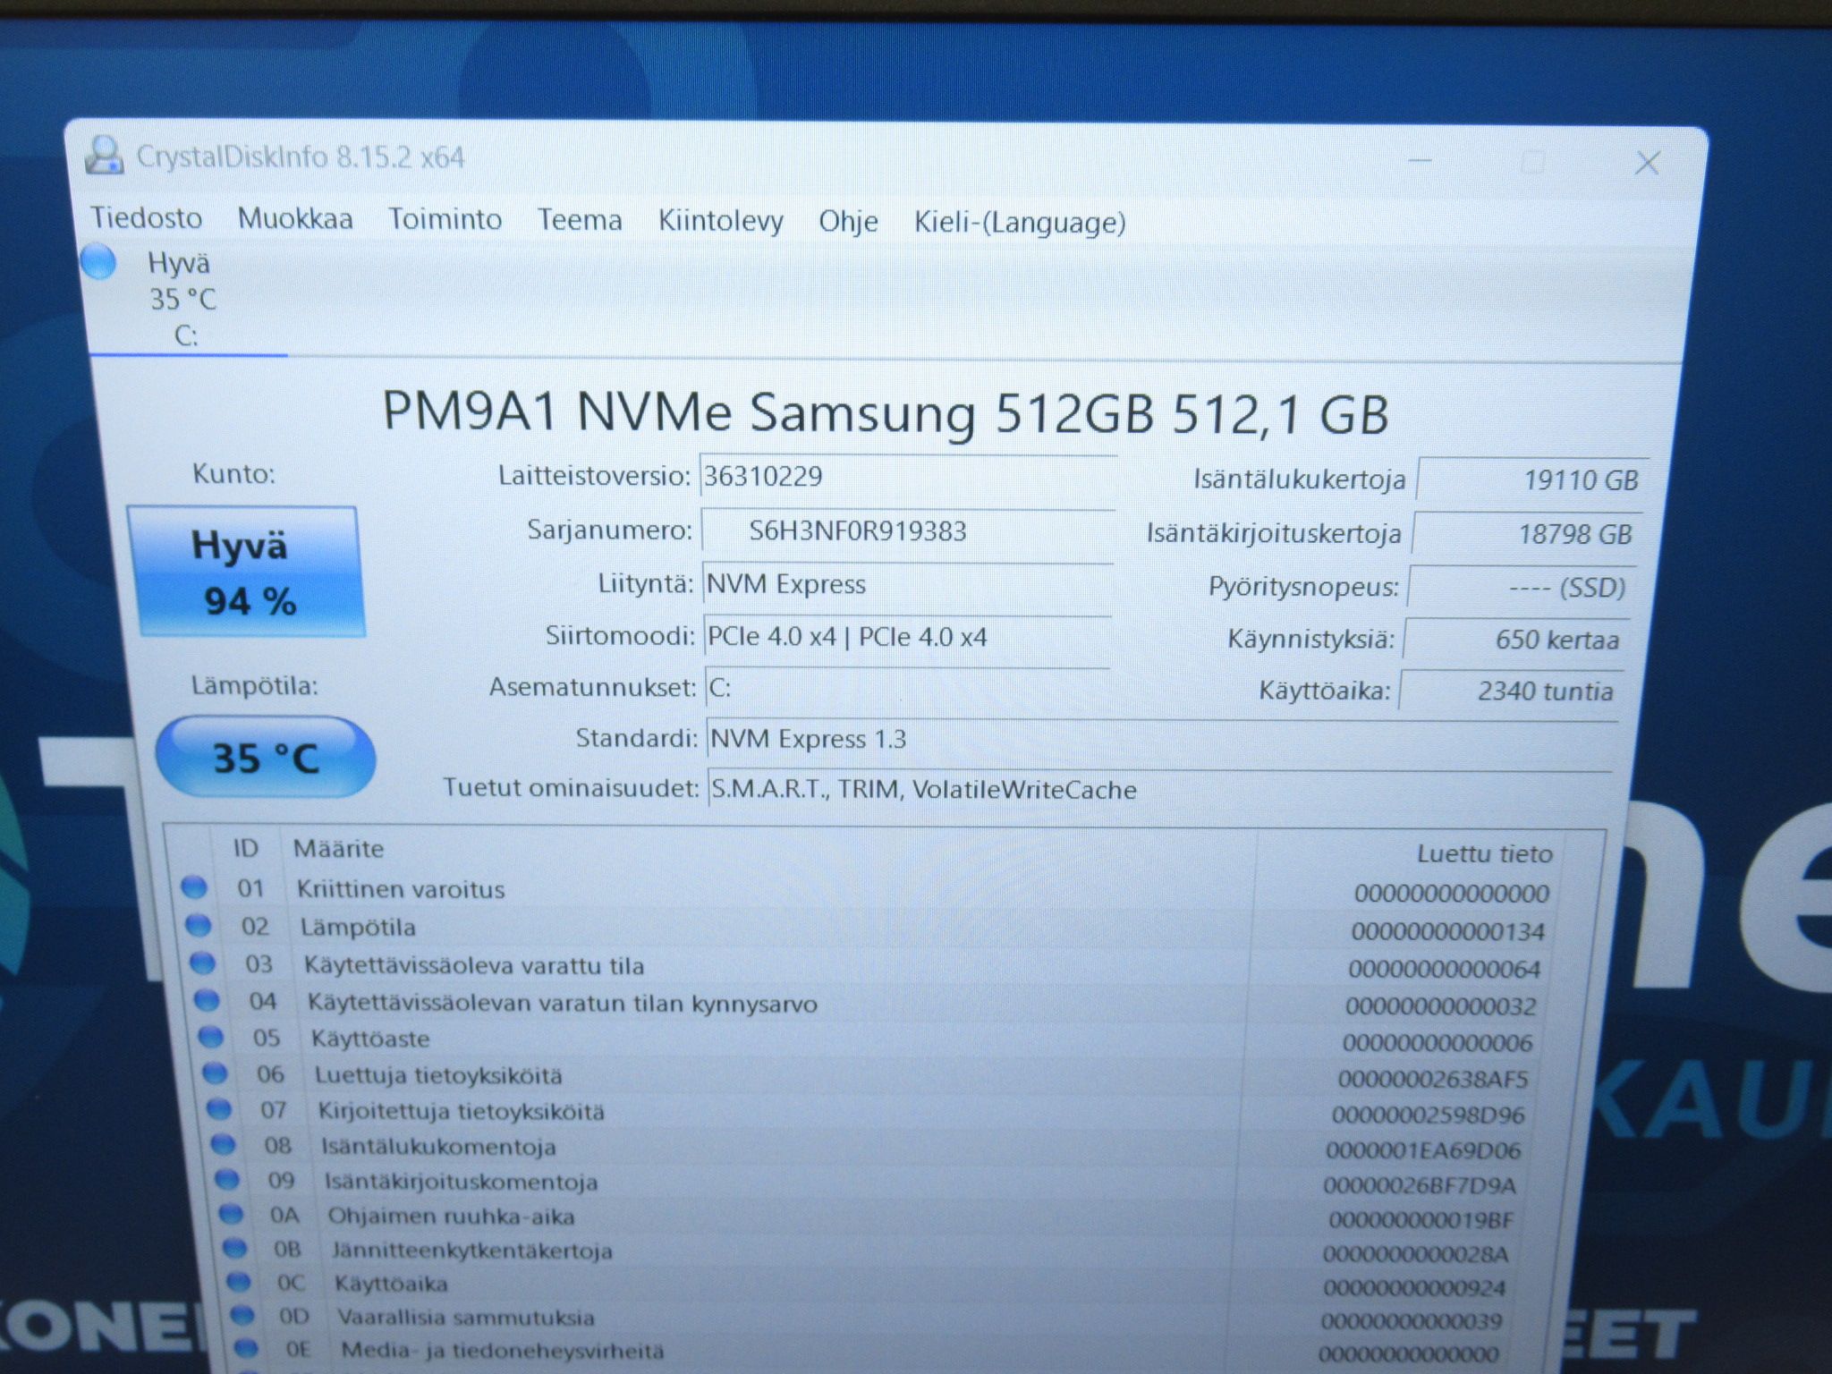Image resolution: width=1832 pixels, height=1374 pixels.
Task: Click the Tuetut ominaisuudet field
Action: [1159, 790]
